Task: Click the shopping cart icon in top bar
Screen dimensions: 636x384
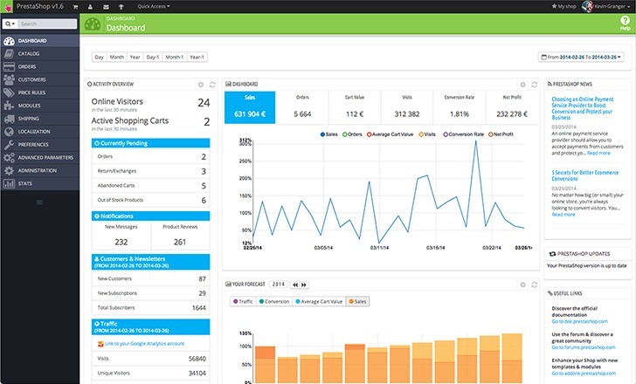Action: pos(76,6)
